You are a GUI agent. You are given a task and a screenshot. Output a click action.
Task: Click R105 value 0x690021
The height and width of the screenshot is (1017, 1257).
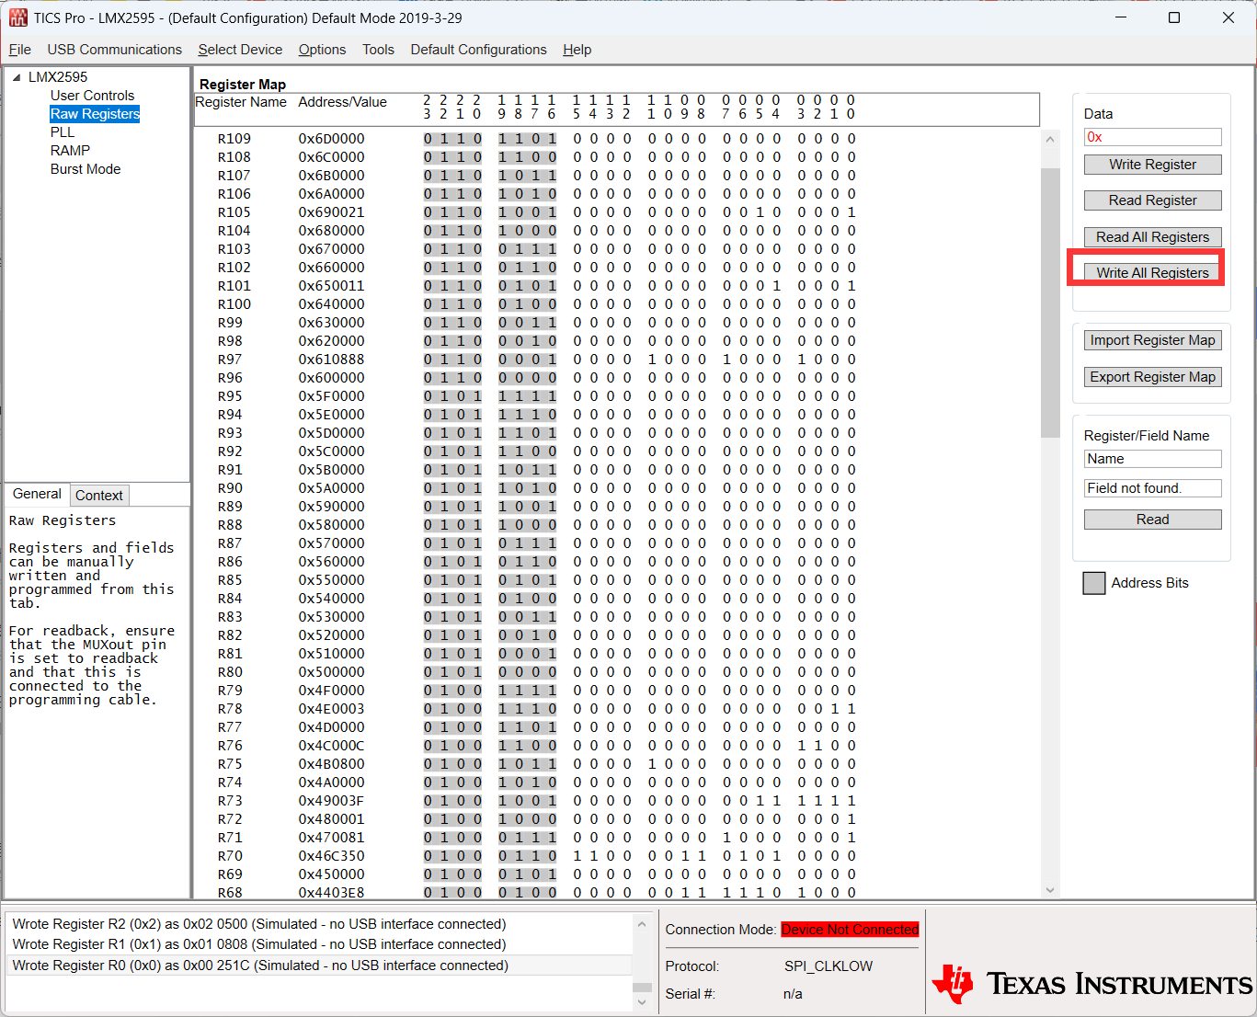pos(331,212)
